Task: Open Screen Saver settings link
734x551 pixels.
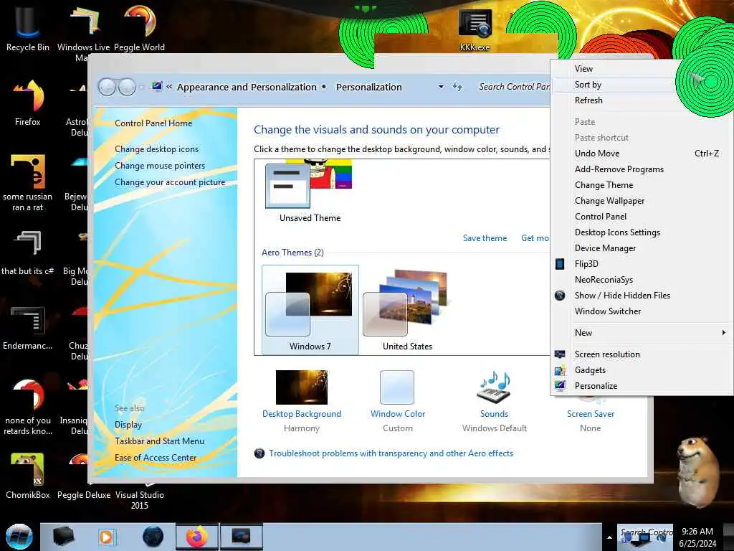Action: (x=591, y=414)
